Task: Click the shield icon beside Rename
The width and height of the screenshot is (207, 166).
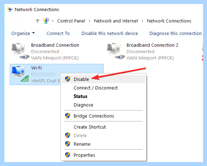Action: (x=68, y=144)
